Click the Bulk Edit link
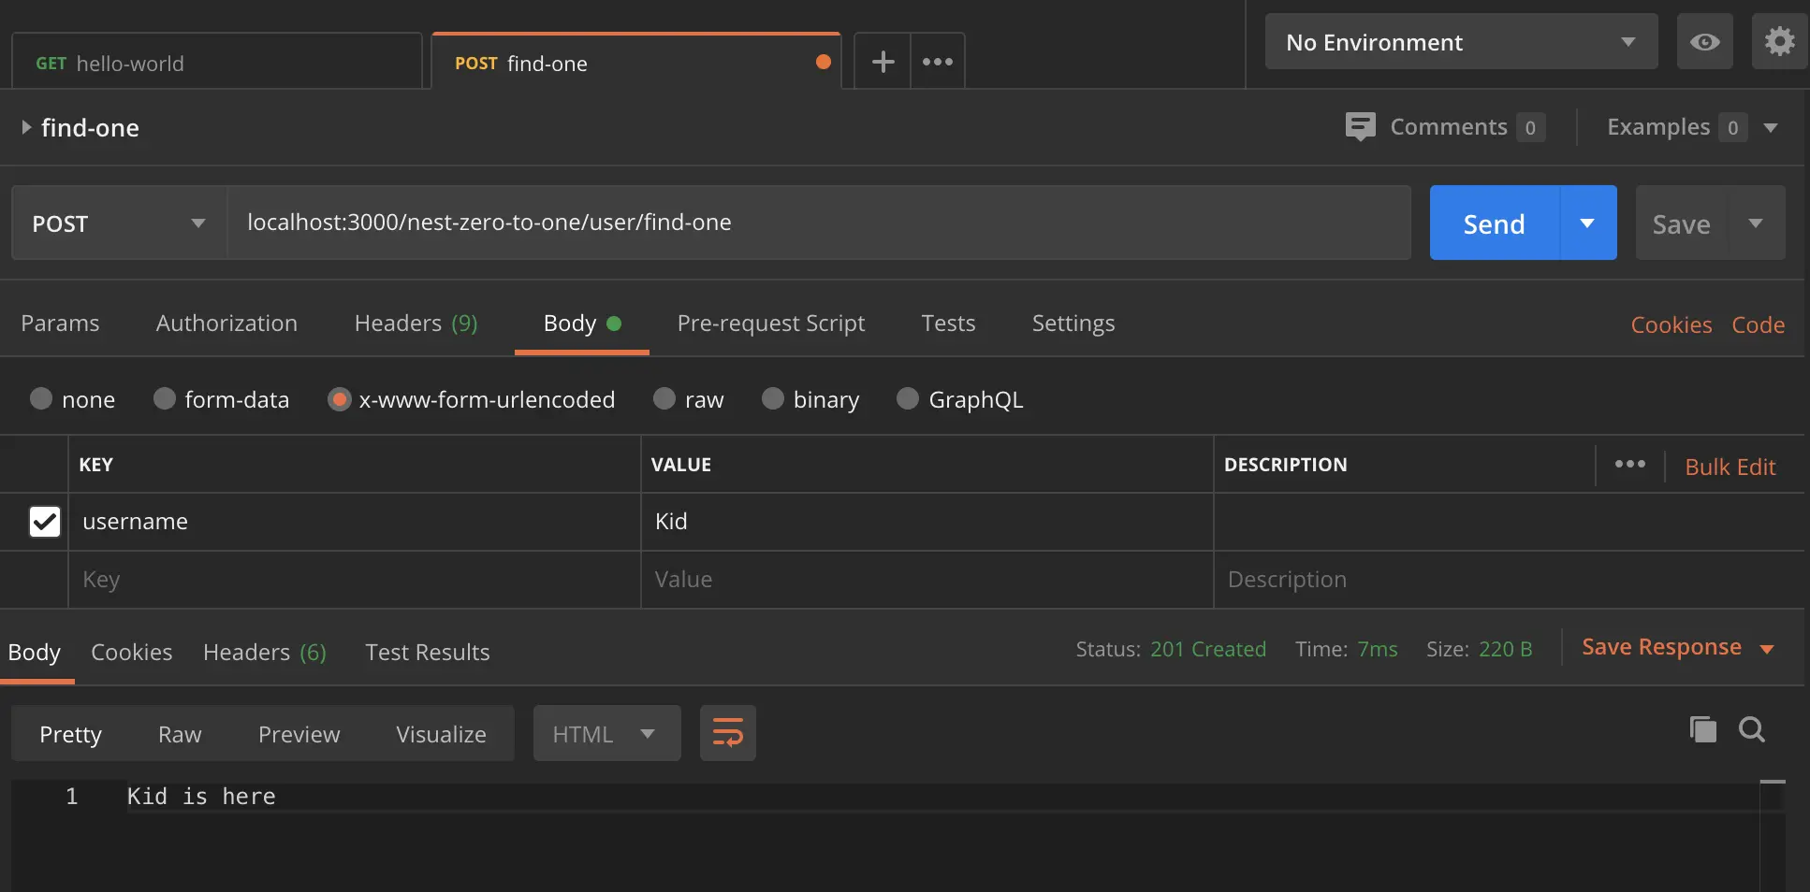This screenshot has height=892, width=1810. coord(1730,467)
